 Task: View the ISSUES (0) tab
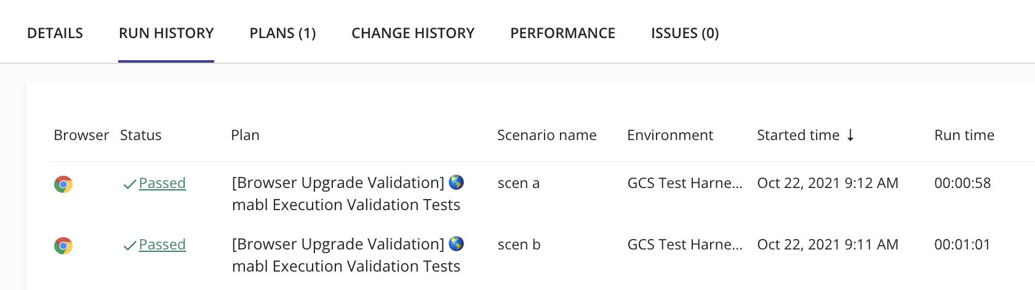click(x=685, y=33)
